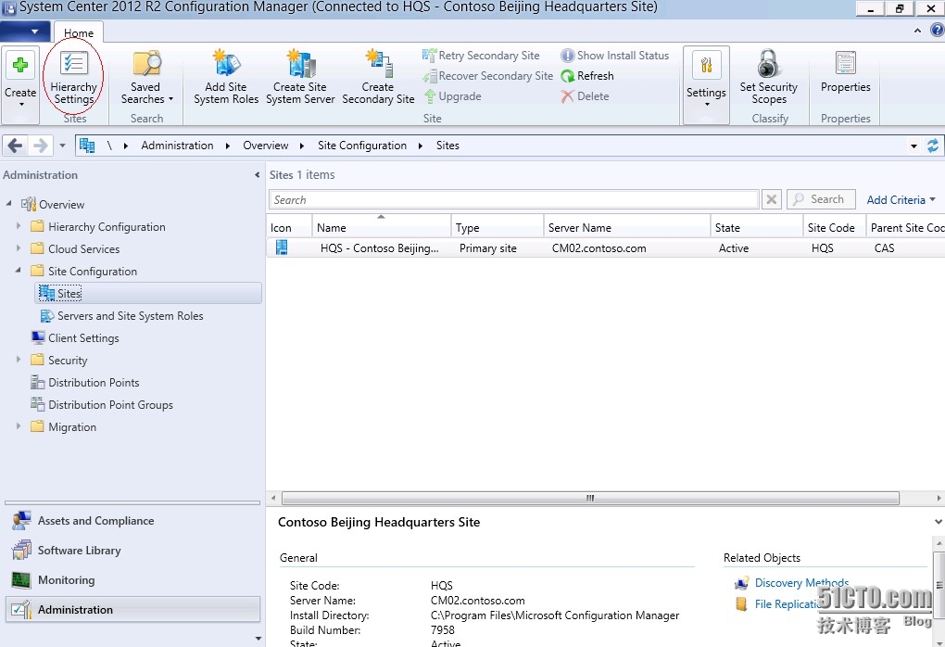Collapse the site details pane
945x647 pixels.
click(938, 522)
